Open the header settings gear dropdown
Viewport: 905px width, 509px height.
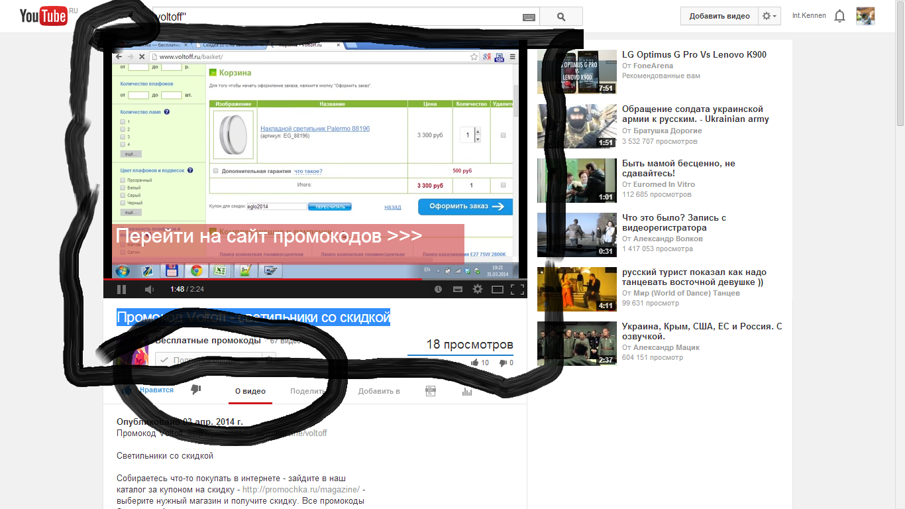point(770,16)
